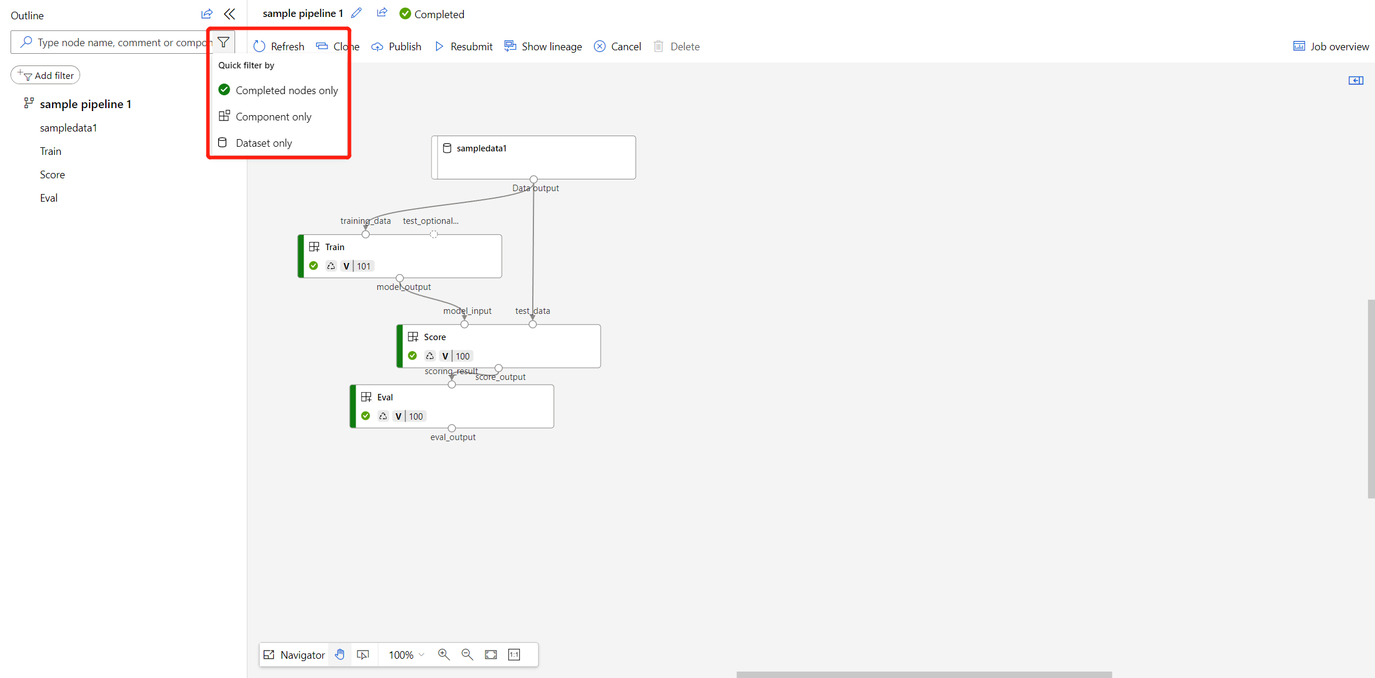Zoom out on the pipeline canvas

[467, 655]
